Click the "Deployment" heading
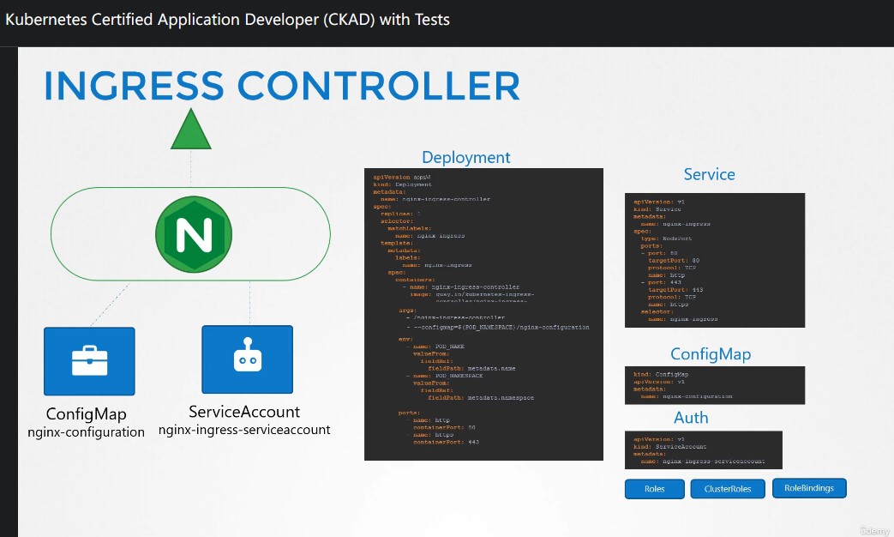 click(x=465, y=158)
